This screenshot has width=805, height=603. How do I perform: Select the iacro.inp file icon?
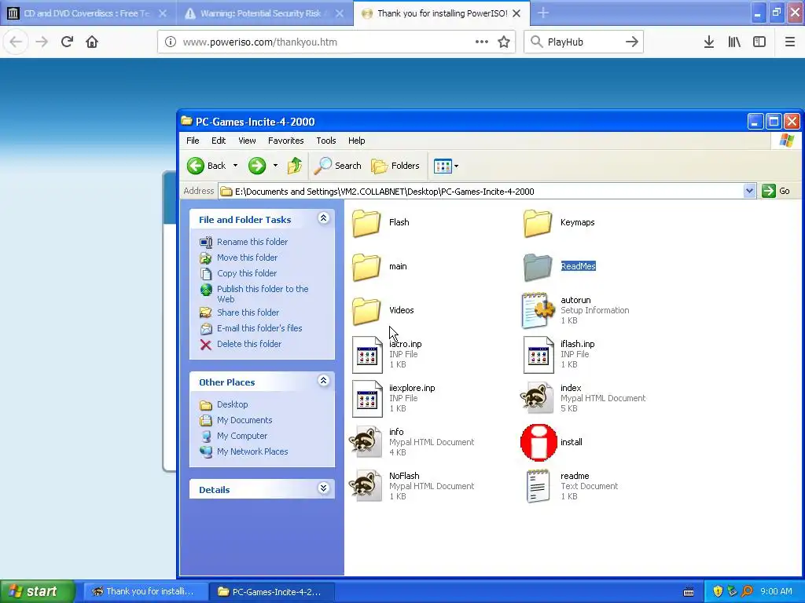click(367, 354)
